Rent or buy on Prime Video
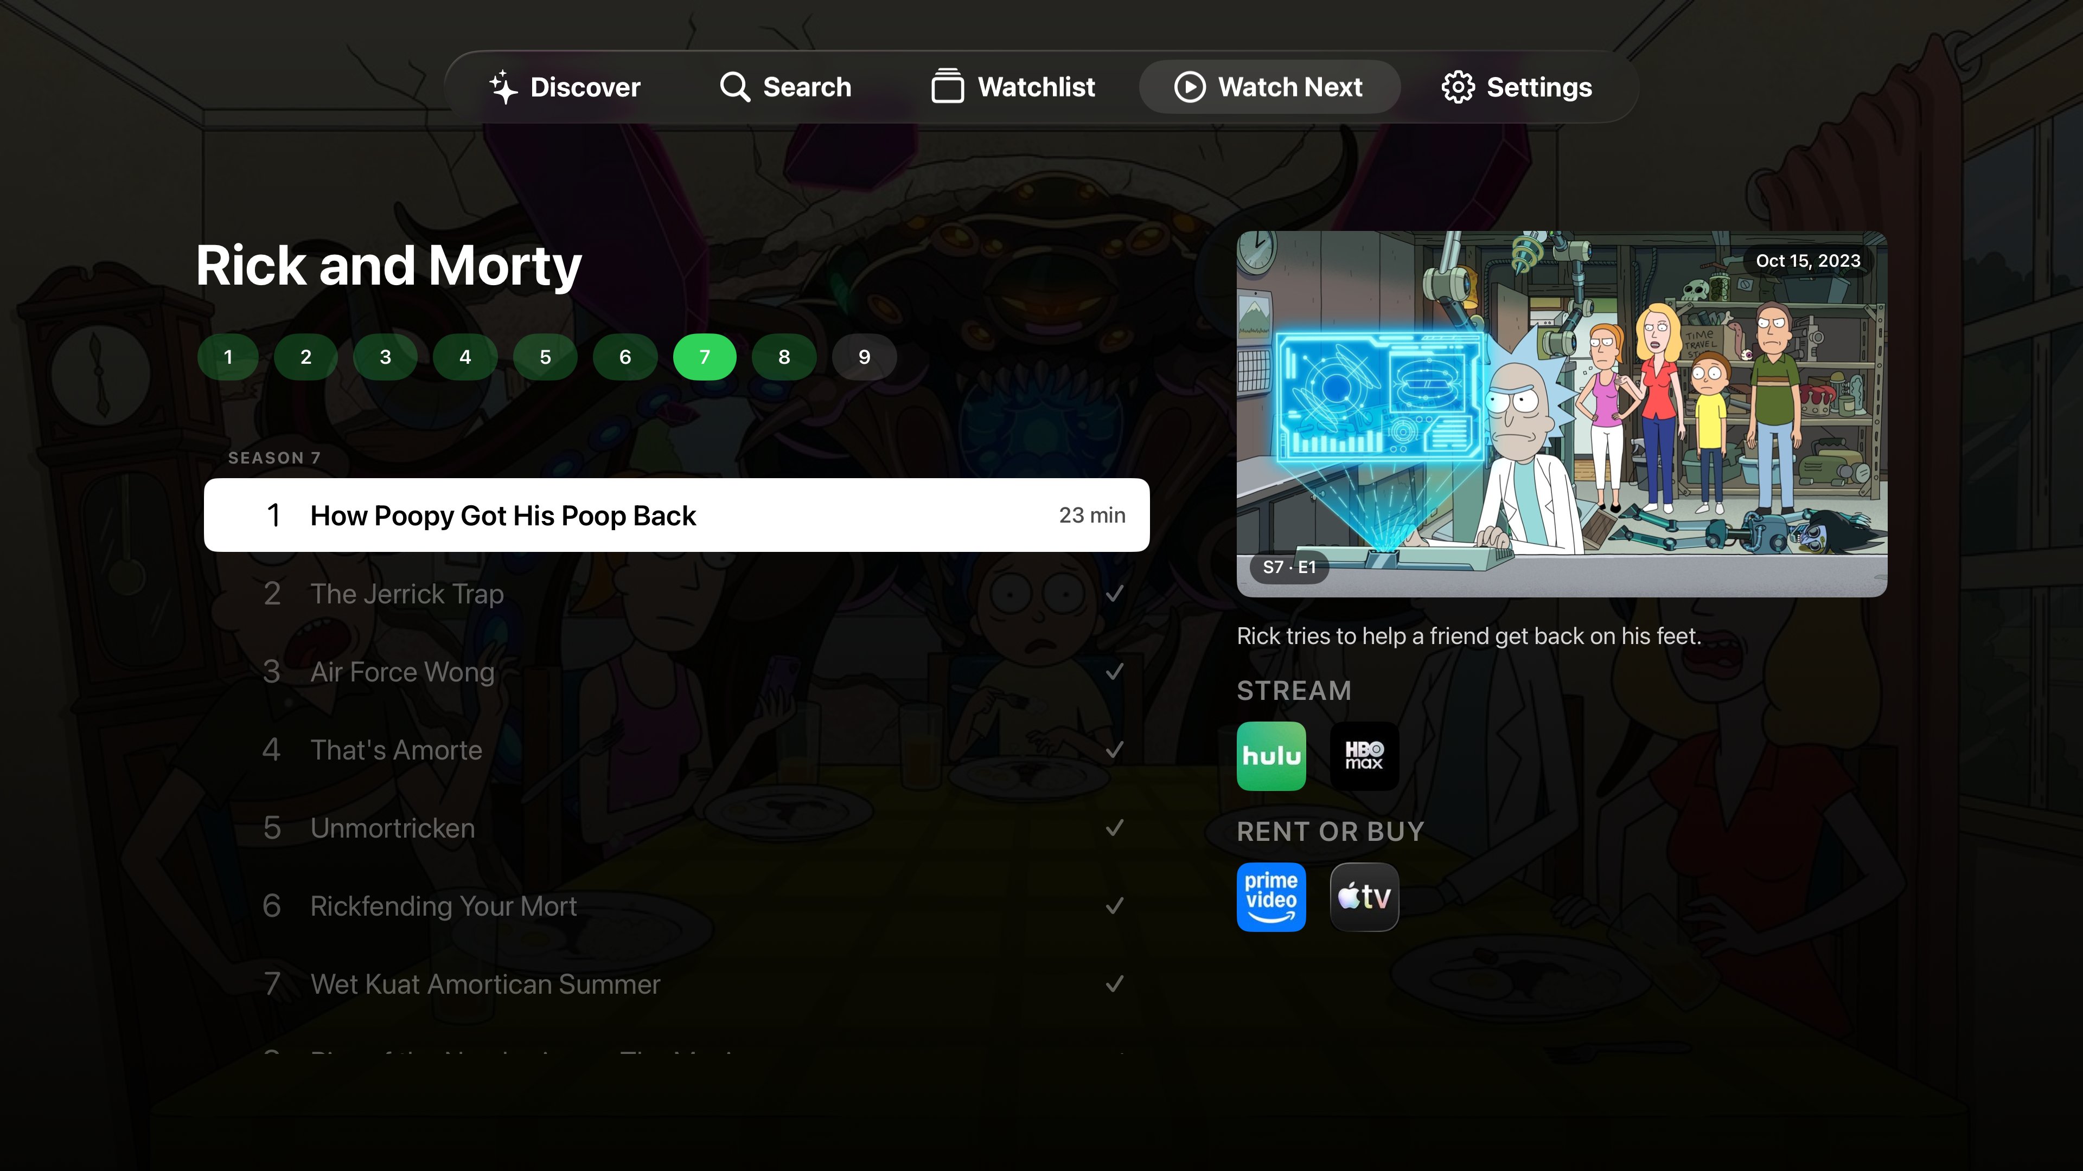This screenshot has width=2083, height=1171. (x=1271, y=897)
